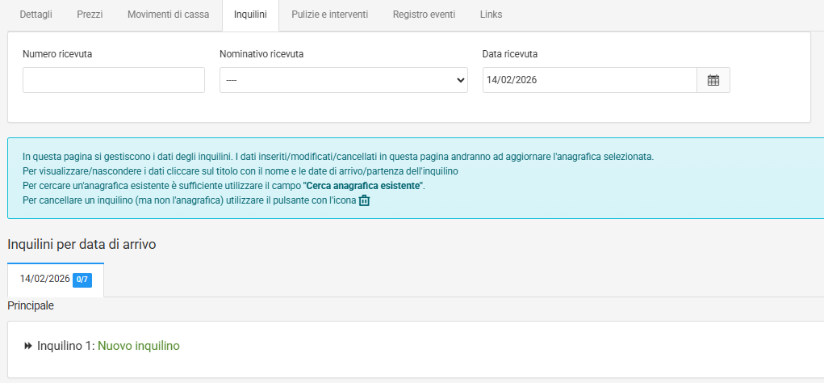Click the trash icon in the info box
Viewport: 824px width, 383px height.
[364, 200]
